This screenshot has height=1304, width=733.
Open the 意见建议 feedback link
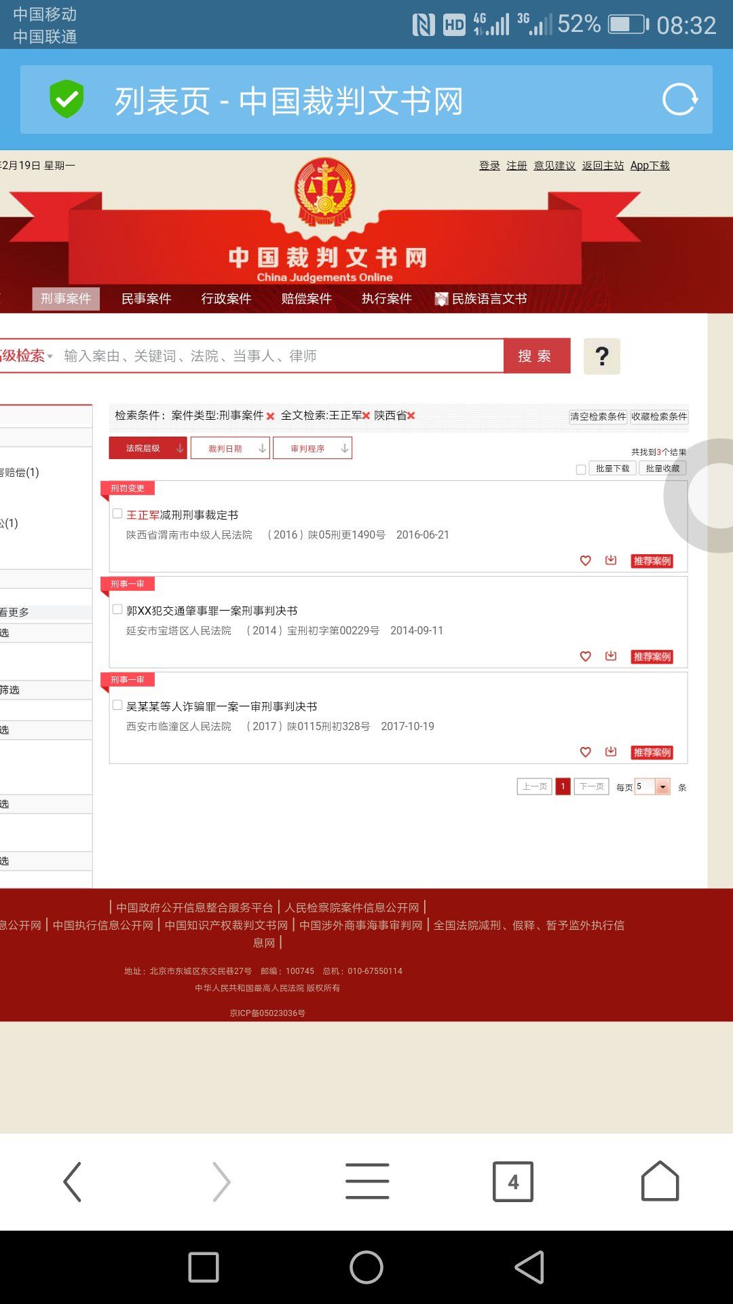coord(555,166)
